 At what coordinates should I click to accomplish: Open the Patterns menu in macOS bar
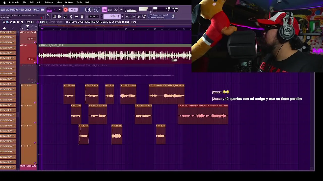click(49, 2)
